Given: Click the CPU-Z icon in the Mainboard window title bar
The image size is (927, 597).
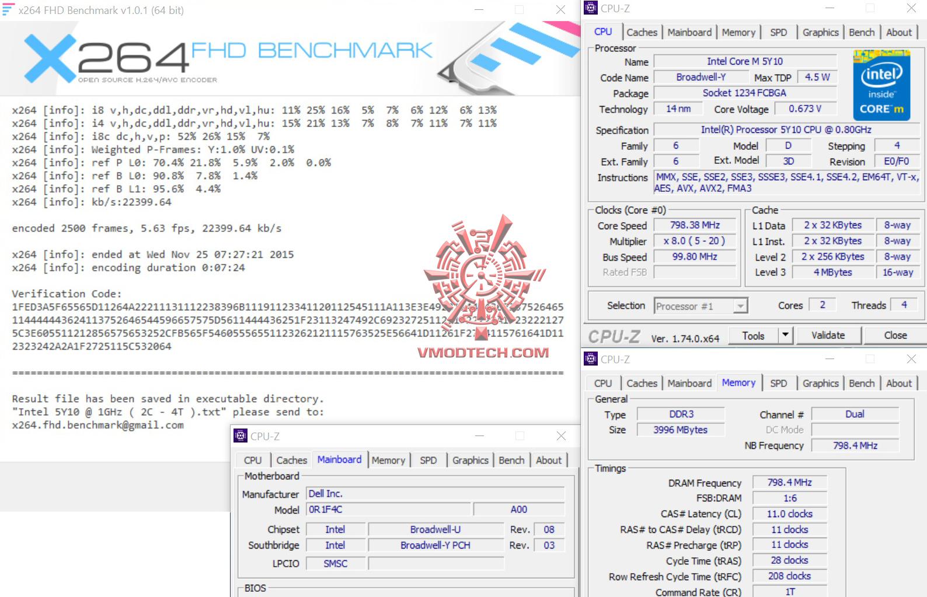Looking at the screenshot, I should [241, 436].
